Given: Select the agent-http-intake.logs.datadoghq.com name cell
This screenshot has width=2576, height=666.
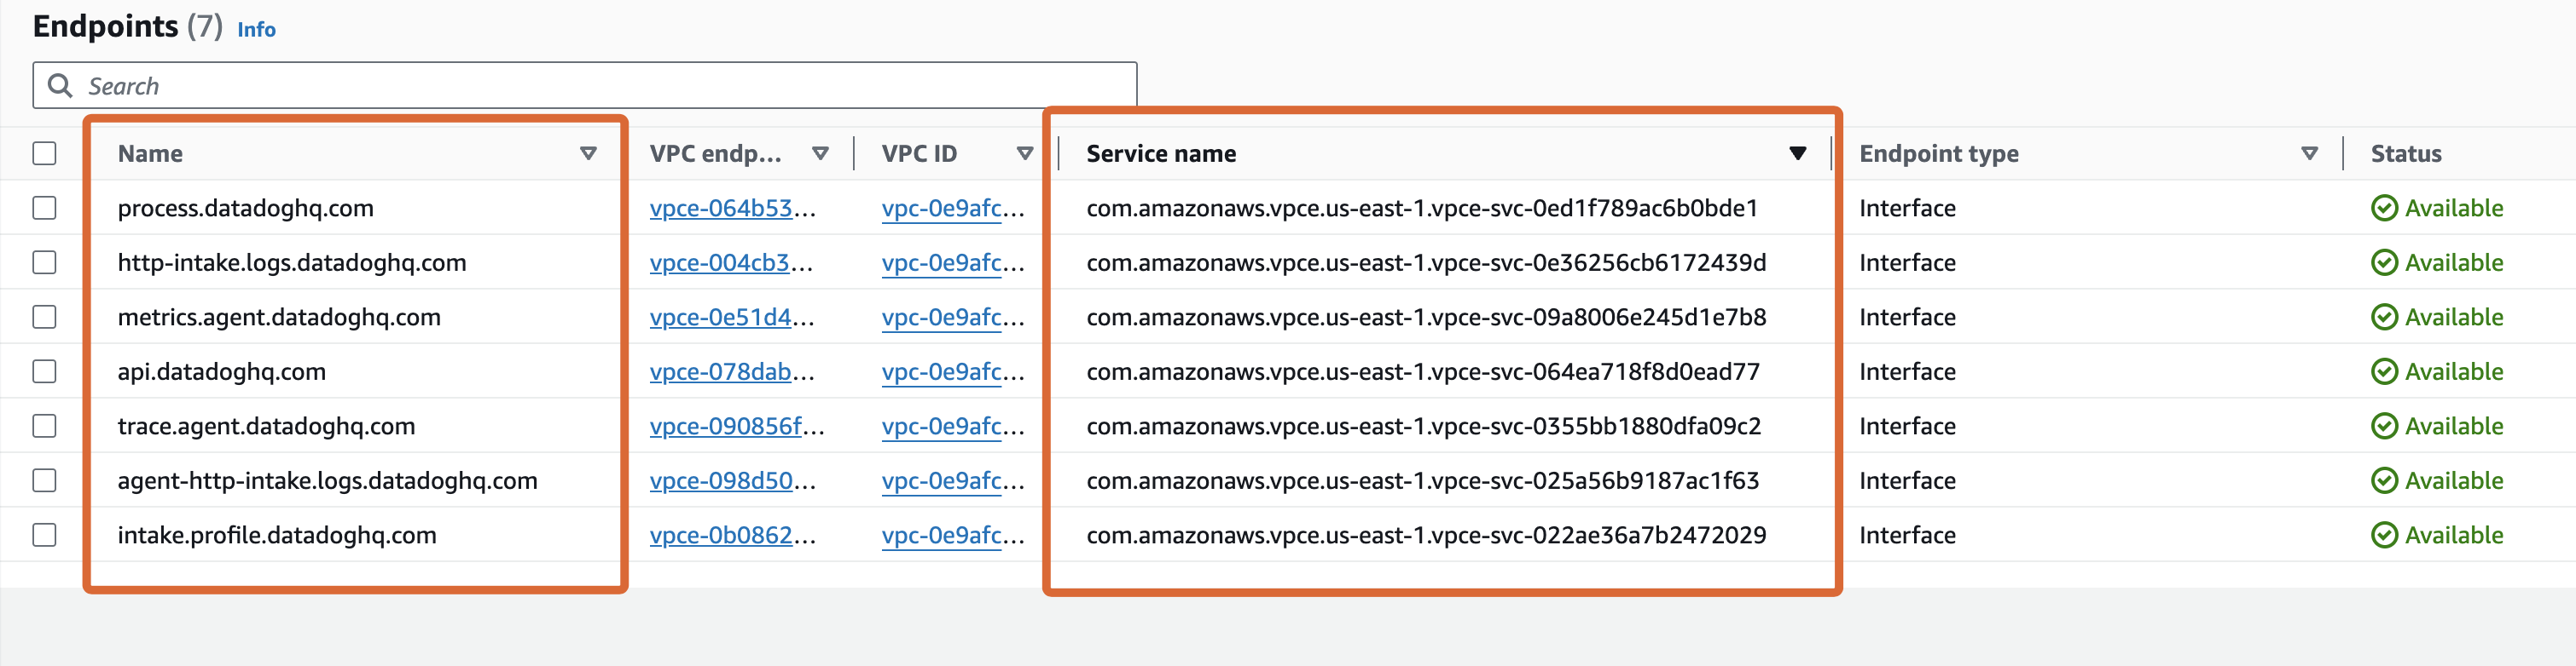Looking at the screenshot, I should 327,480.
